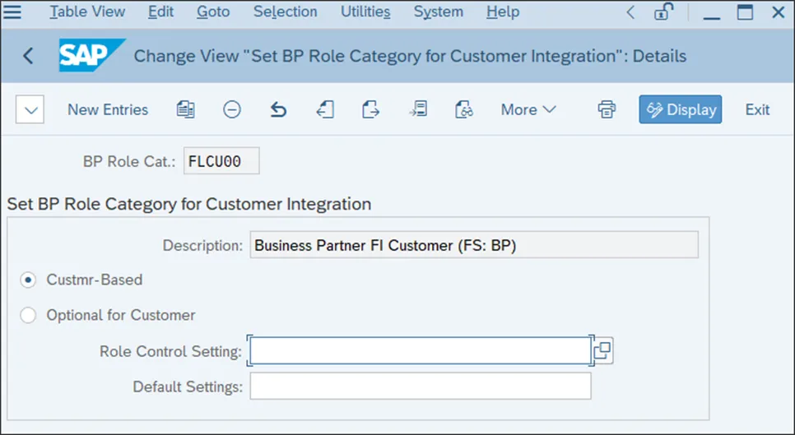The width and height of the screenshot is (795, 435).
Task: Select the Optional for Customer option
Action: click(x=29, y=315)
